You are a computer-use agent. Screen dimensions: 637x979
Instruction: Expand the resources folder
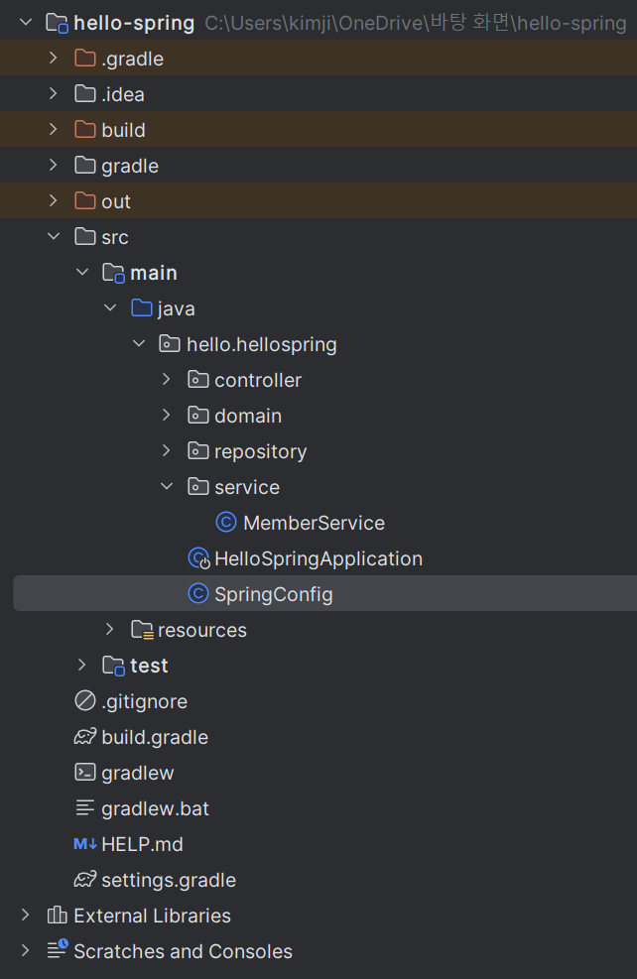point(110,630)
